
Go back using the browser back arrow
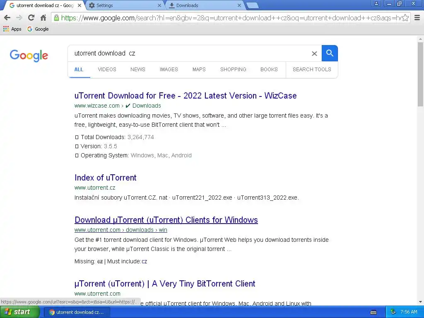[x=7, y=18]
